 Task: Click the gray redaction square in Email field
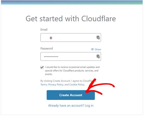[x=51, y=38]
